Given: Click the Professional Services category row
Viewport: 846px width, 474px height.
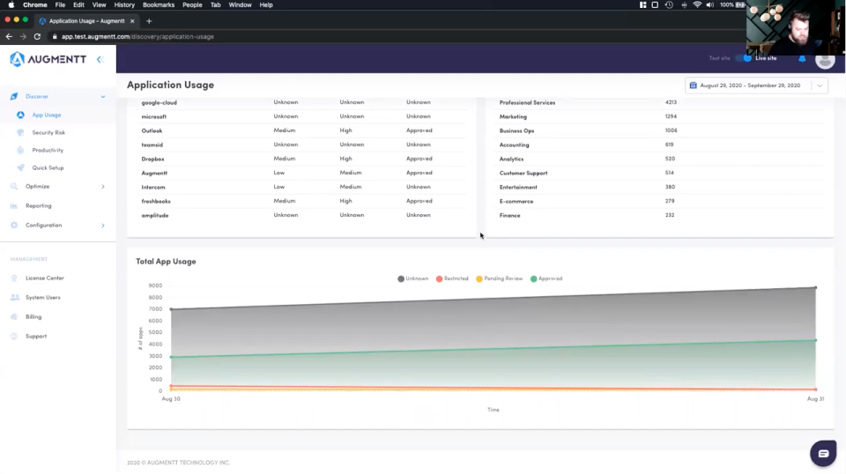Looking at the screenshot, I should pyautogui.click(x=661, y=102).
